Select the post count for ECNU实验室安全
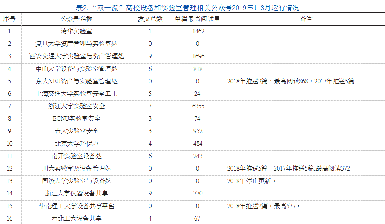The image size is (385, 224). point(150,118)
